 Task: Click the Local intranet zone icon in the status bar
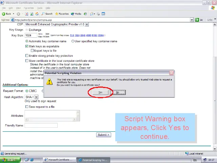(187, 153)
